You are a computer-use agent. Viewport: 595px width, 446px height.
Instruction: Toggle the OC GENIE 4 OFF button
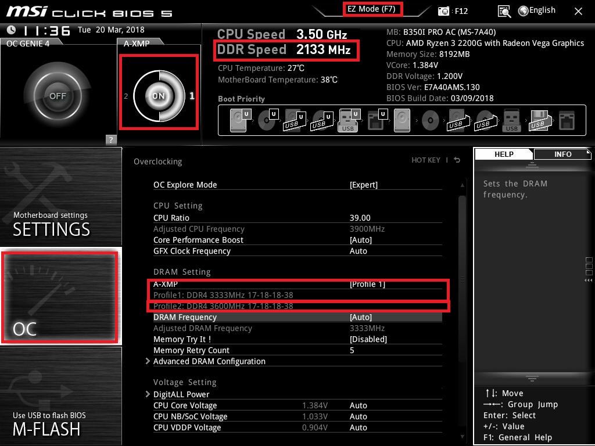coord(58,96)
